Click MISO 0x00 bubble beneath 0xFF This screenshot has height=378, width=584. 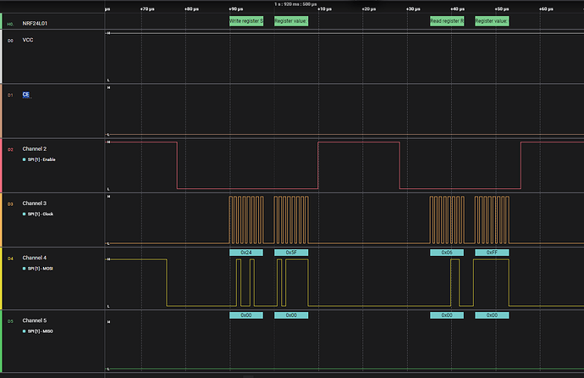[x=492, y=315]
